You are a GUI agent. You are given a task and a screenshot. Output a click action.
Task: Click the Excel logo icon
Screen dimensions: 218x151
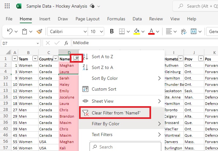click(19, 6)
